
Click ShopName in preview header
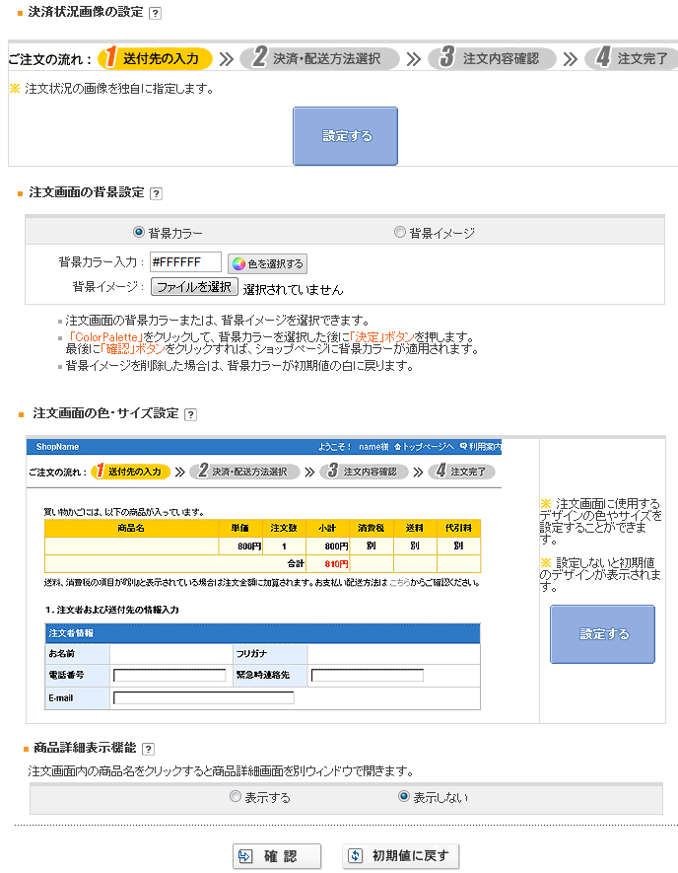pyautogui.click(x=57, y=447)
